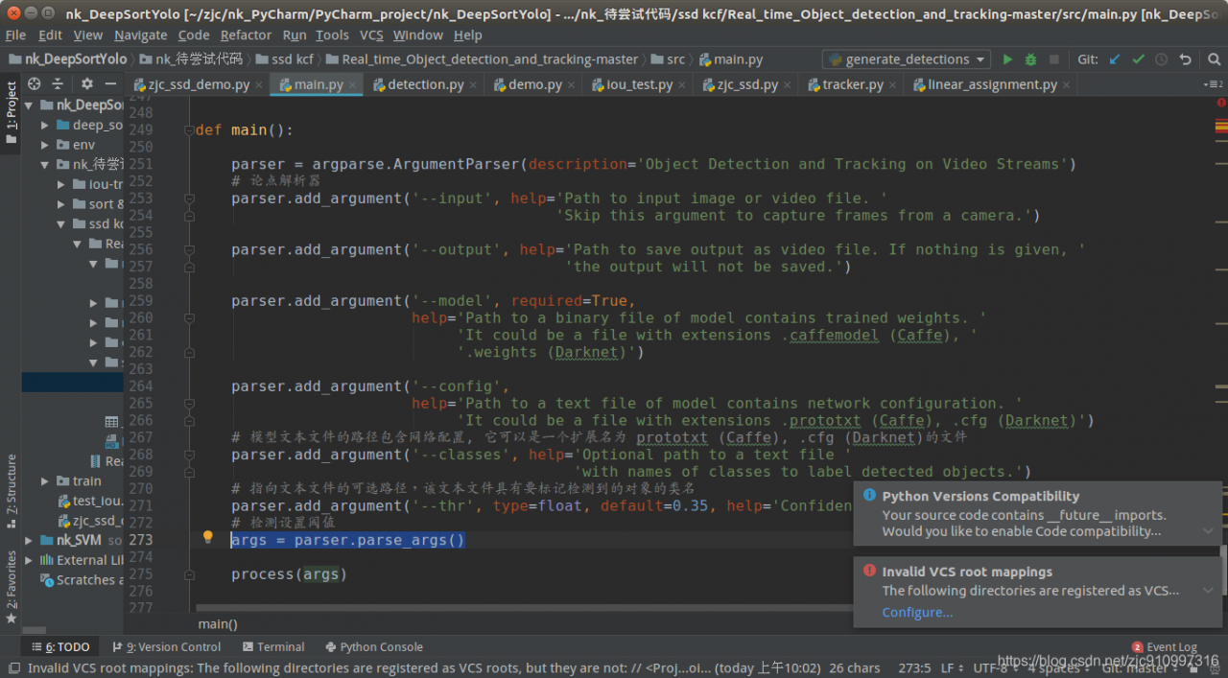Viewport: 1228px width, 678px height.
Task: Expand the nk_SVM module
Action: [29, 541]
